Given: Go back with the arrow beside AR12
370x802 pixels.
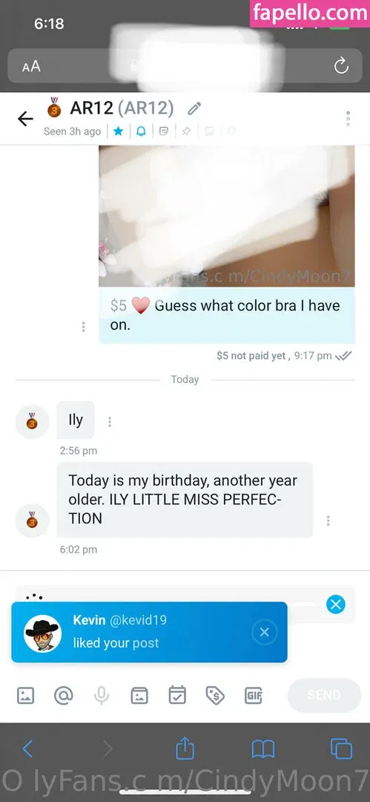Looking at the screenshot, I should pos(25,119).
